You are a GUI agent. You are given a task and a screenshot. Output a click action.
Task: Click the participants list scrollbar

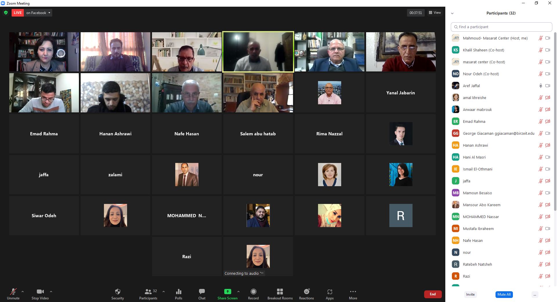(555, 116)
